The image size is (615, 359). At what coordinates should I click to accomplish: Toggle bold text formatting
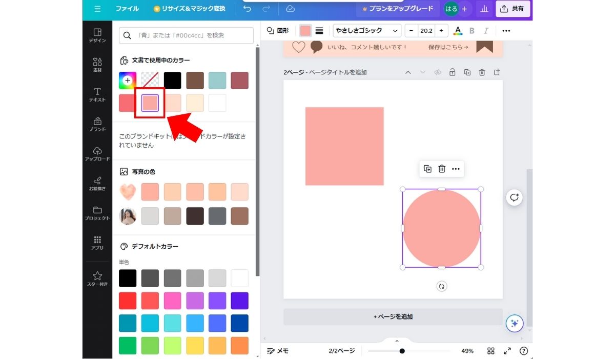(472, 31)
